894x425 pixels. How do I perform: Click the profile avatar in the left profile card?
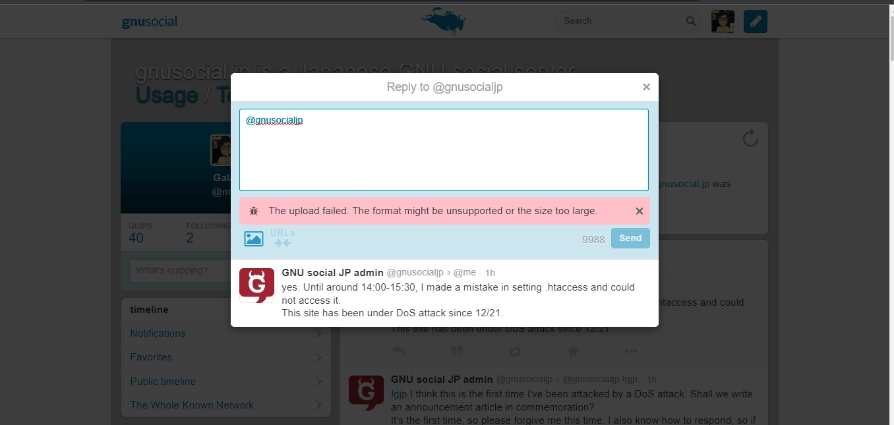coord(220,150)
